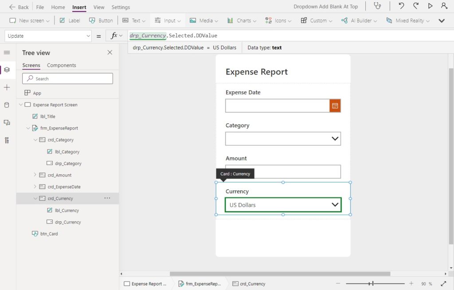Open more options for crd_Currency
The width and height of the screenshot is (454, 290).
107,198
